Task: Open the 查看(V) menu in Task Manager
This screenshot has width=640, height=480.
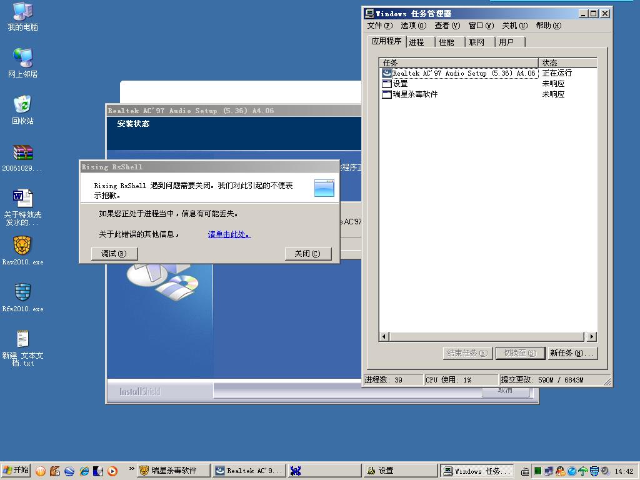Action: (447, 26)
